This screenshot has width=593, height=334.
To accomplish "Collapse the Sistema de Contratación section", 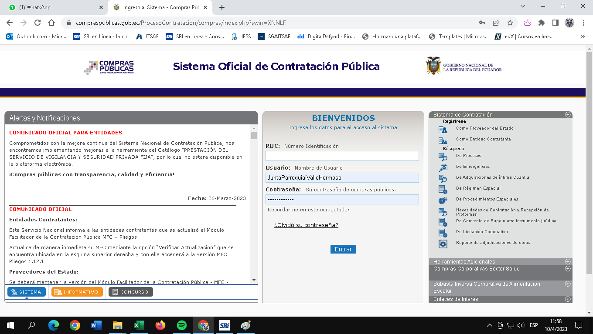I will point(568,115).
